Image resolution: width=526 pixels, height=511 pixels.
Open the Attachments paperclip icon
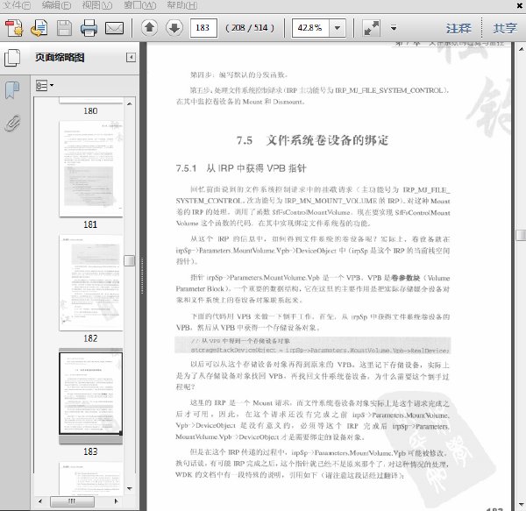(x=12, y=124)
